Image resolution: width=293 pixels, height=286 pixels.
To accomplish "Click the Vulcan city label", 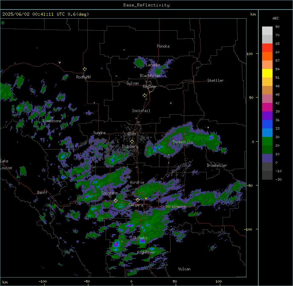I will point(185,269).
